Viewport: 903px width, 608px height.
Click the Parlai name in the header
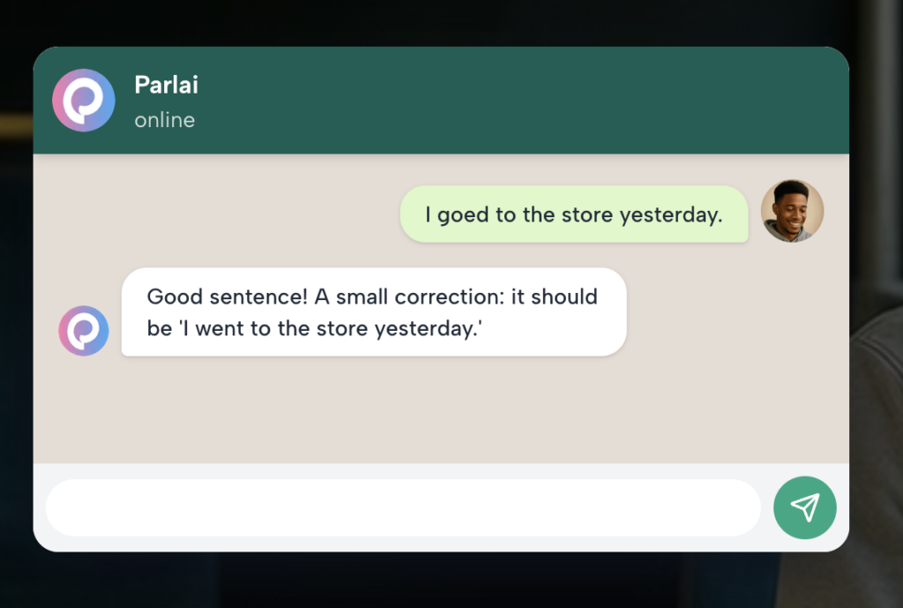[x=166, y=86]
